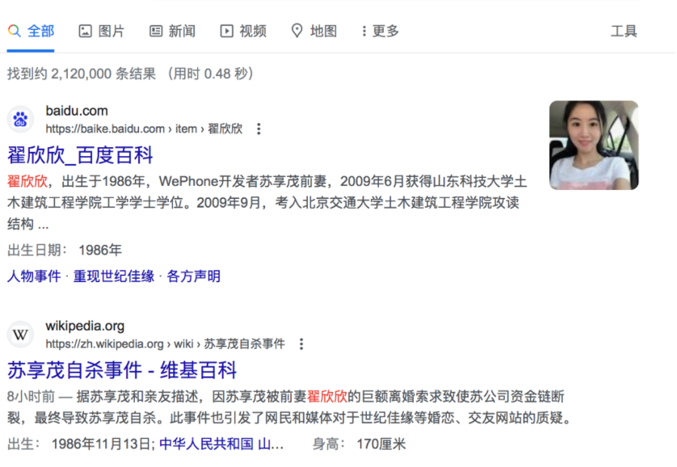Switch to the 新闻 news tab

pos(172,31)
